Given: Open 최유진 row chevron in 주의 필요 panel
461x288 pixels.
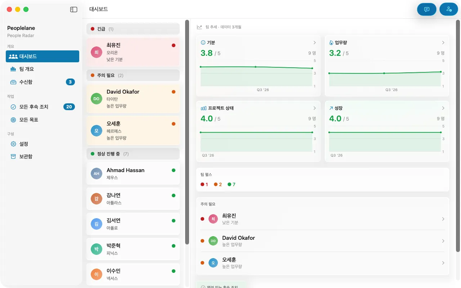Looking at the screenshot, I should point(443,219).
